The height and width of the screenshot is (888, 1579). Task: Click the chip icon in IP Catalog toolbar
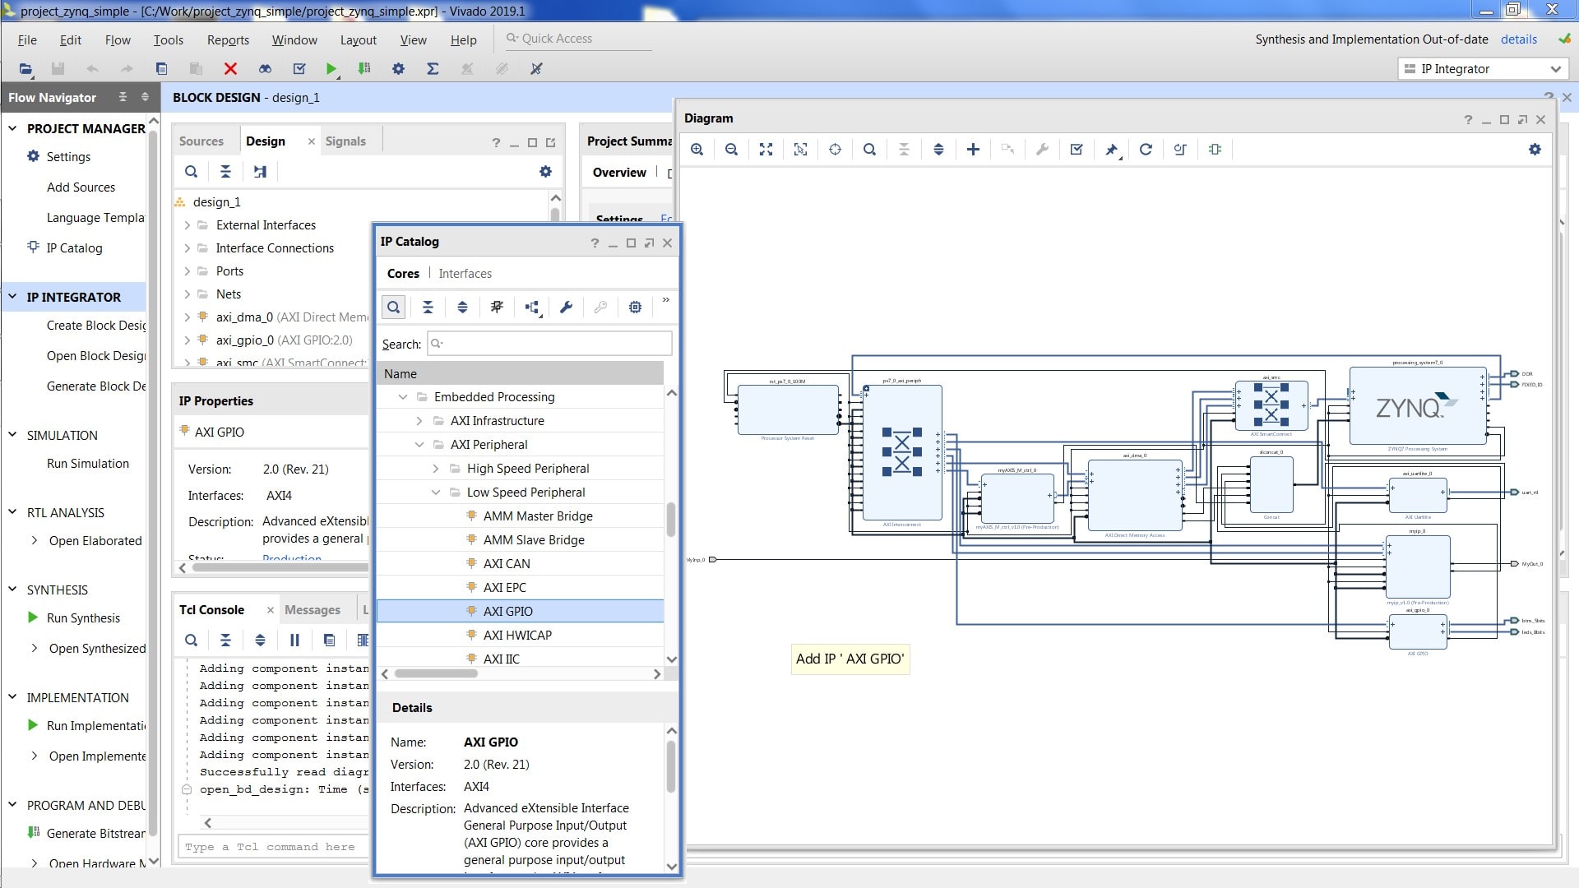pyautogui.click(x=635, y=308)
